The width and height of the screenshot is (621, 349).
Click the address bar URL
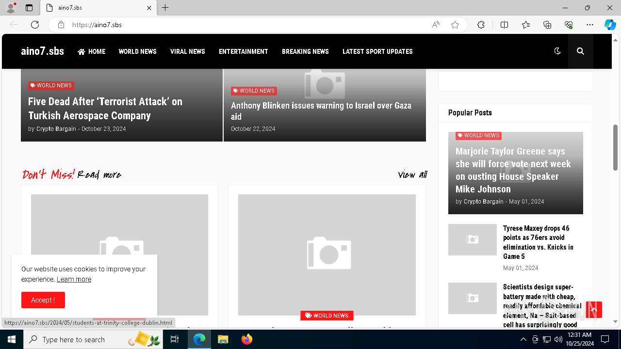(97, 25)
